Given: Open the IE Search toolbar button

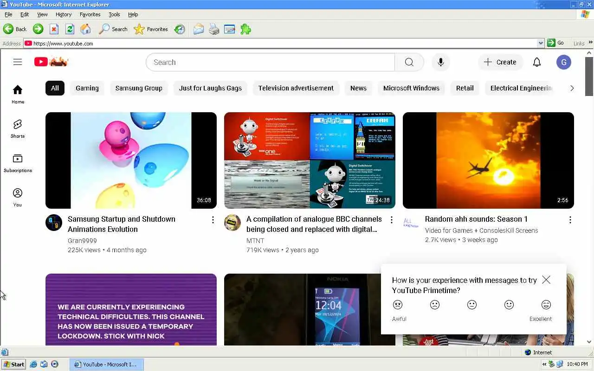Looking at the screenshot, I should [x=113, y=29].
